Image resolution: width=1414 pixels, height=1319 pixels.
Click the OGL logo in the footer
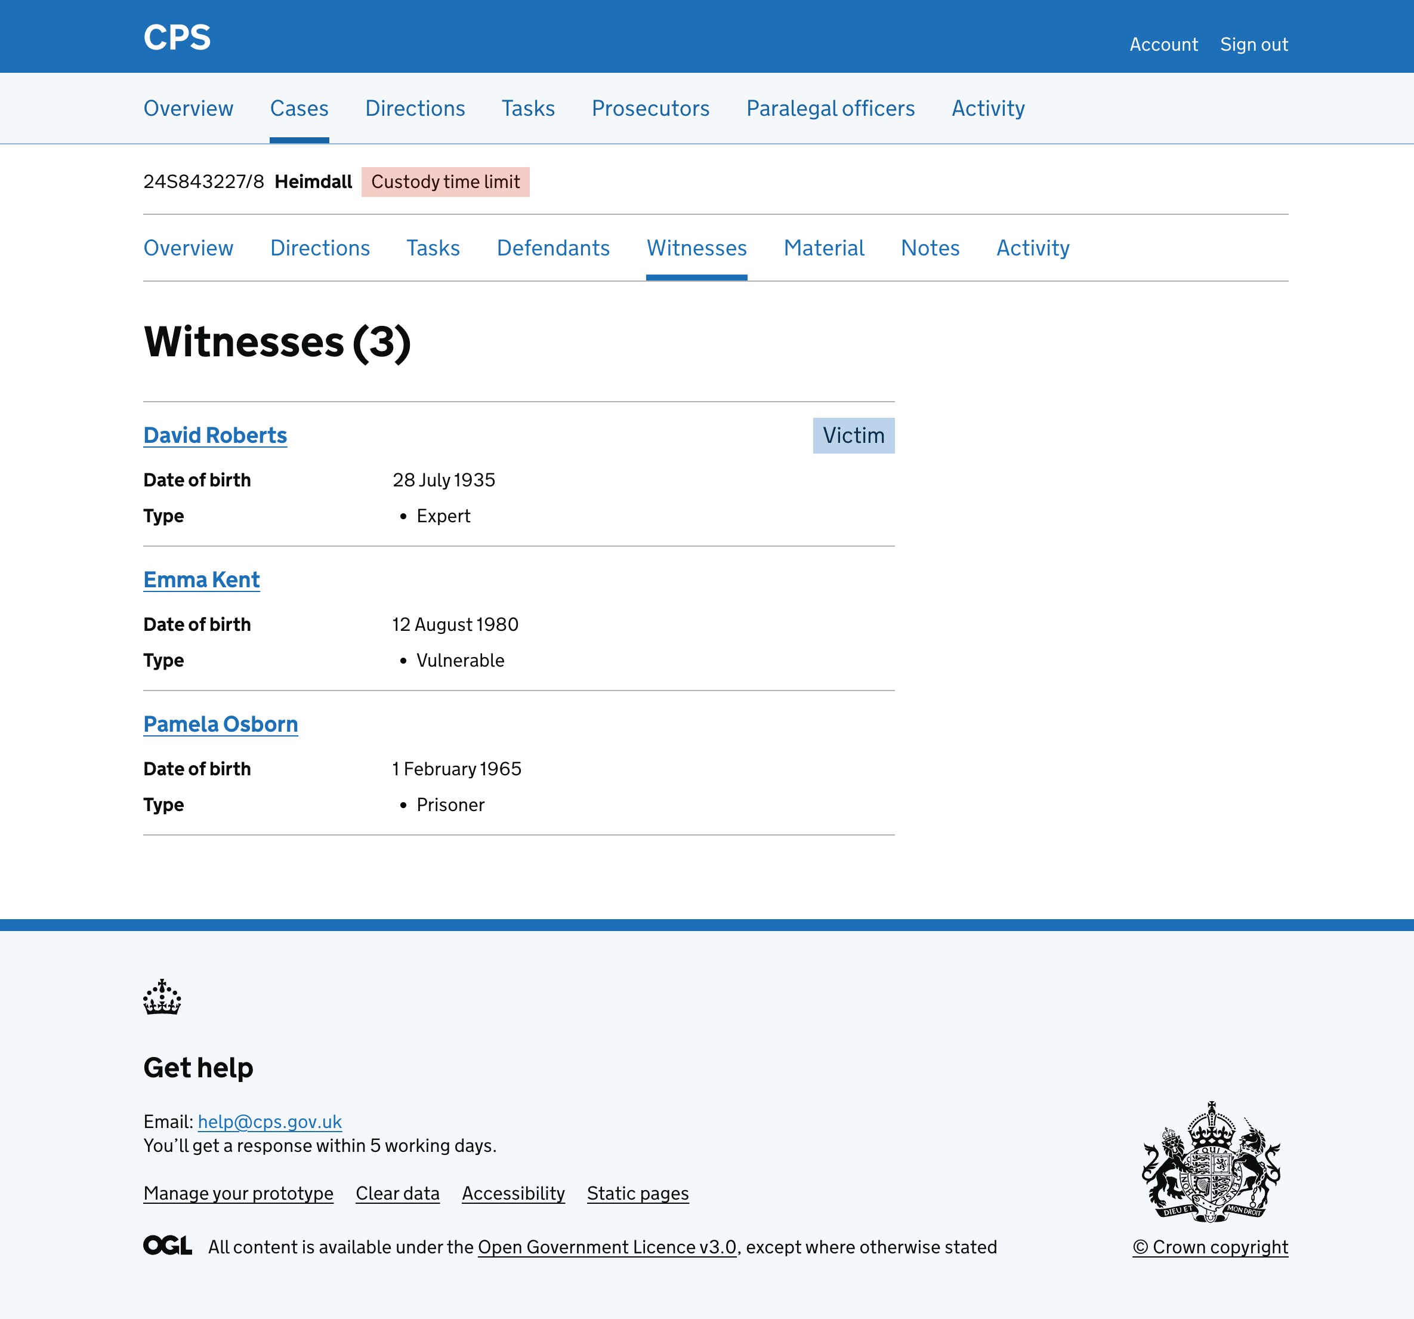pyautogui.click(x=167, y=1246)
